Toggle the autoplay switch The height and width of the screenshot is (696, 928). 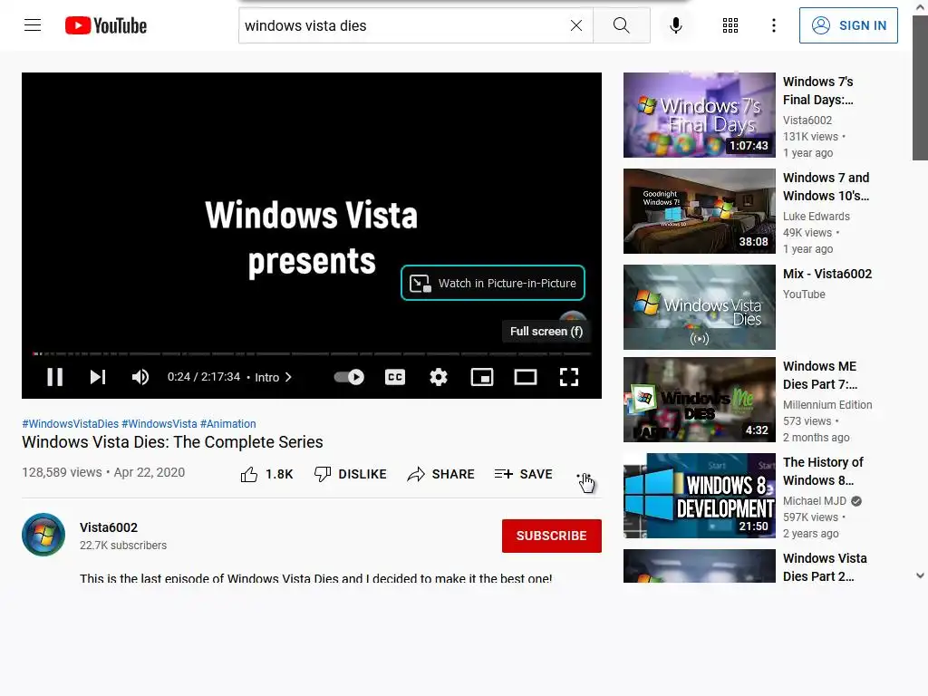tap(349, 377)
